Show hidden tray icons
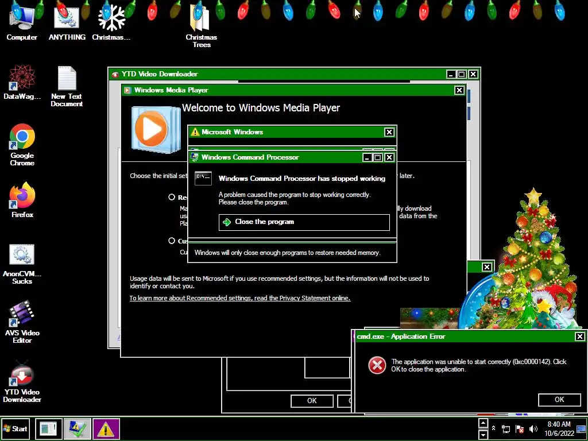 pos(493,428)
